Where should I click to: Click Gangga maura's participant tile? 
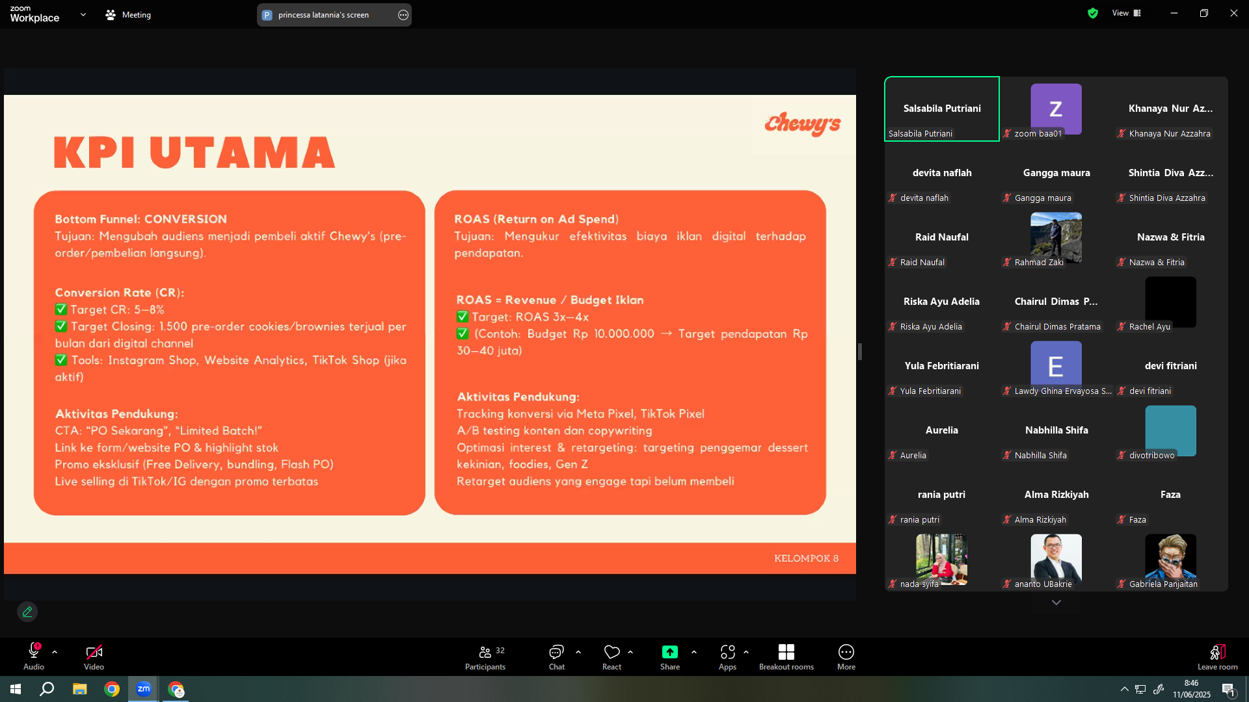tap(1056, 173)
